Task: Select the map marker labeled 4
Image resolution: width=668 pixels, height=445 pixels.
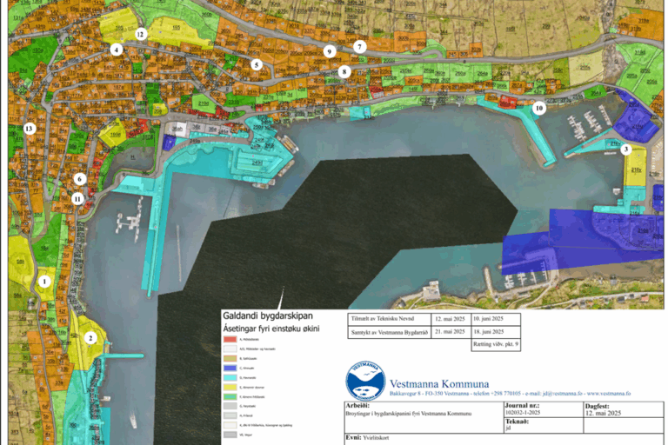Action: click(116, 50)
